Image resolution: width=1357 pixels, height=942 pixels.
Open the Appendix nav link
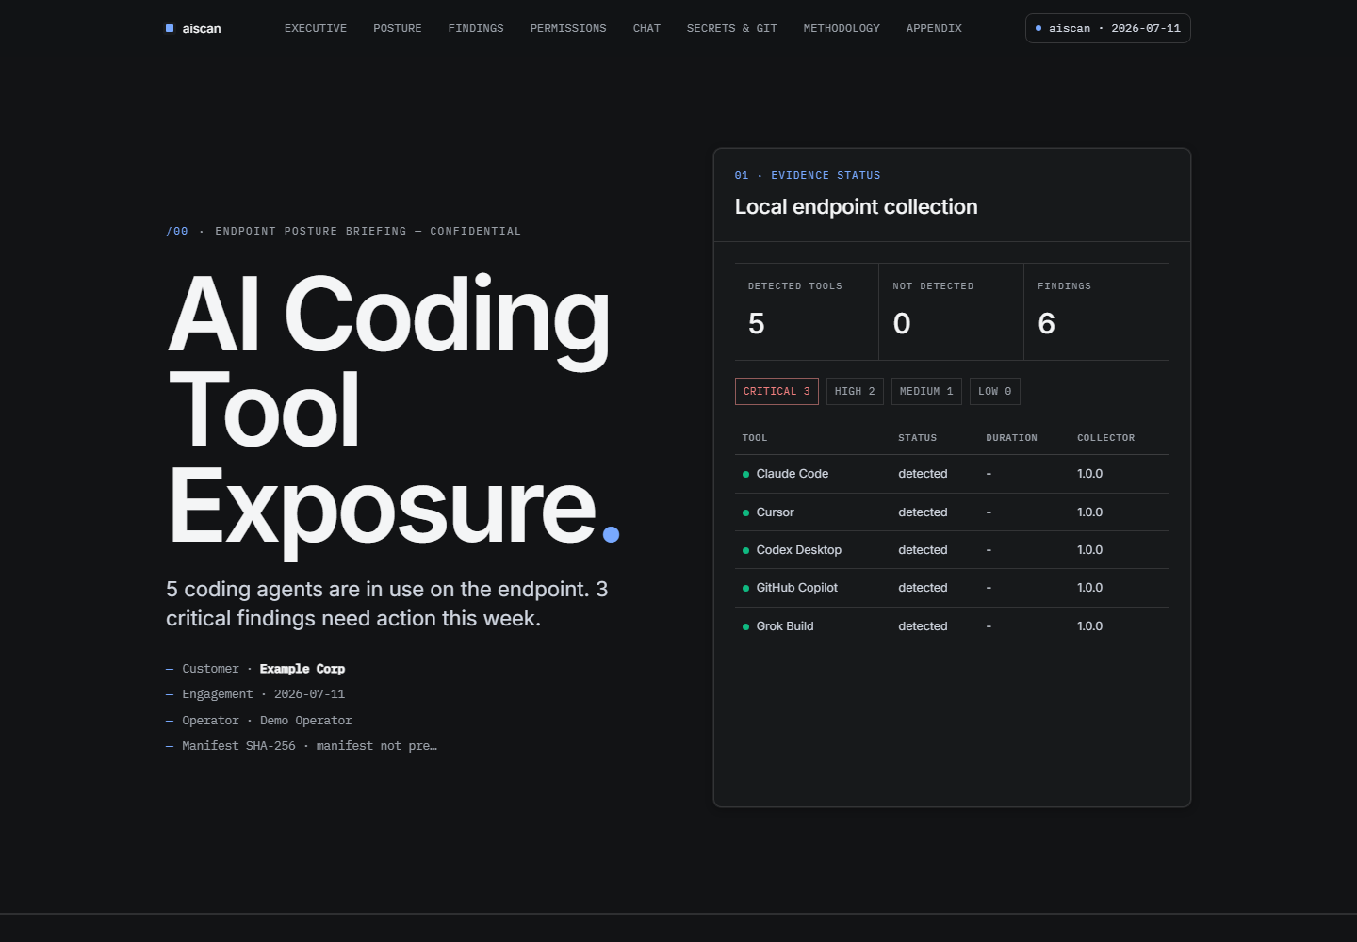pos(934,28)
